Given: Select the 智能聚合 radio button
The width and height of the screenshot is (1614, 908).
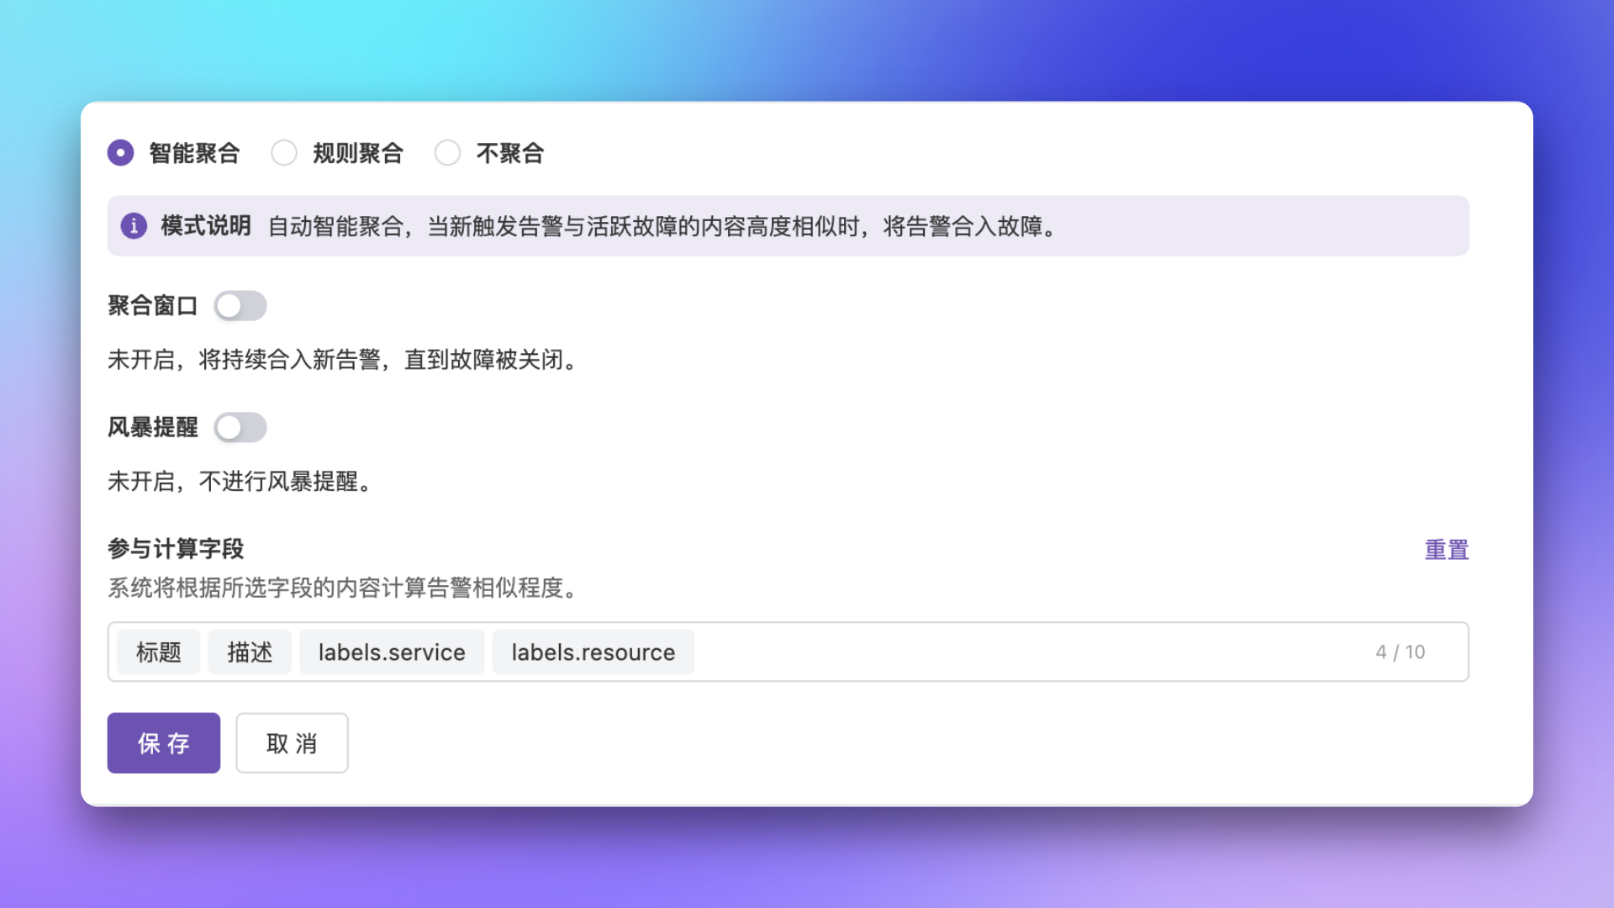Looking at the screenshot, I should [x=121, y=153].
